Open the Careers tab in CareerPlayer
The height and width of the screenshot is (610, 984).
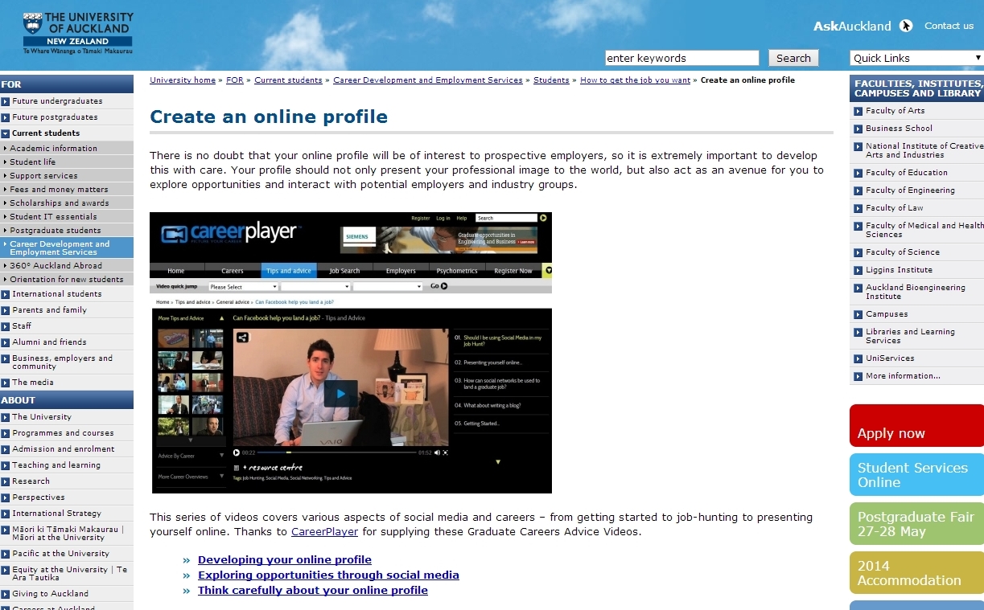coord(232,271)
